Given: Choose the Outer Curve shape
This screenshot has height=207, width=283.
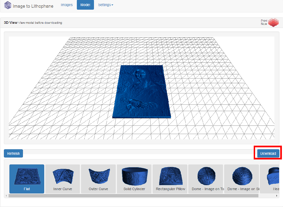Looking at the screenshot, I should click(x=98, y=179).
